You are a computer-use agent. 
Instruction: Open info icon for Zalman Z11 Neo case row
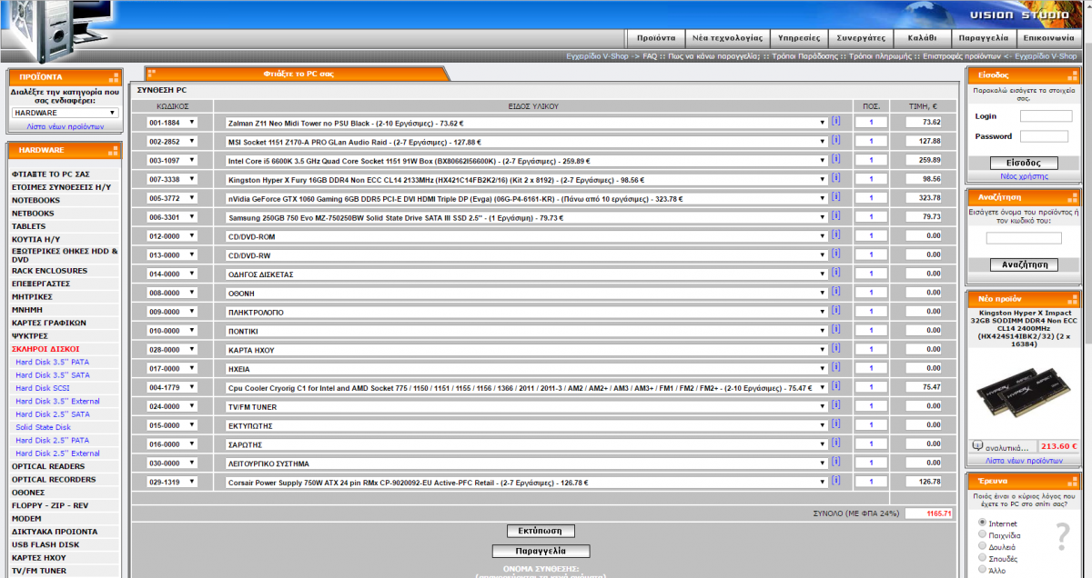[x=836, y=122]
